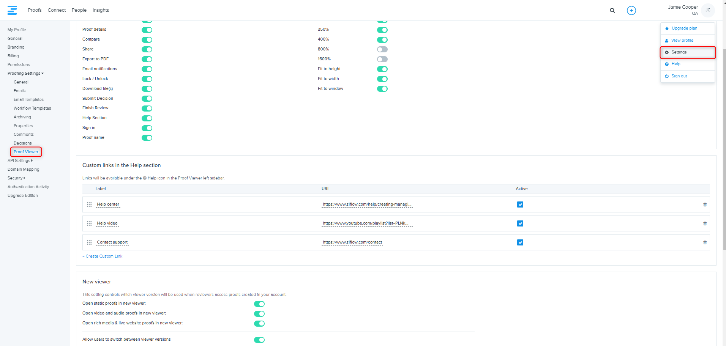Click the JC user avatar
The image size is (726, 346).
[708, 10]
